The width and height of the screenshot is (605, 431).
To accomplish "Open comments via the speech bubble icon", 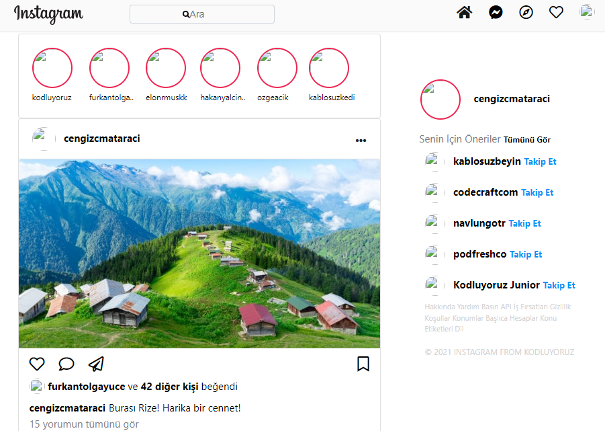I will (66, 364).
